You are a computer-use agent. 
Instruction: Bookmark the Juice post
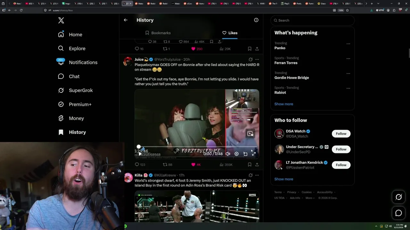pyautogui.click(x=250, y=165)
